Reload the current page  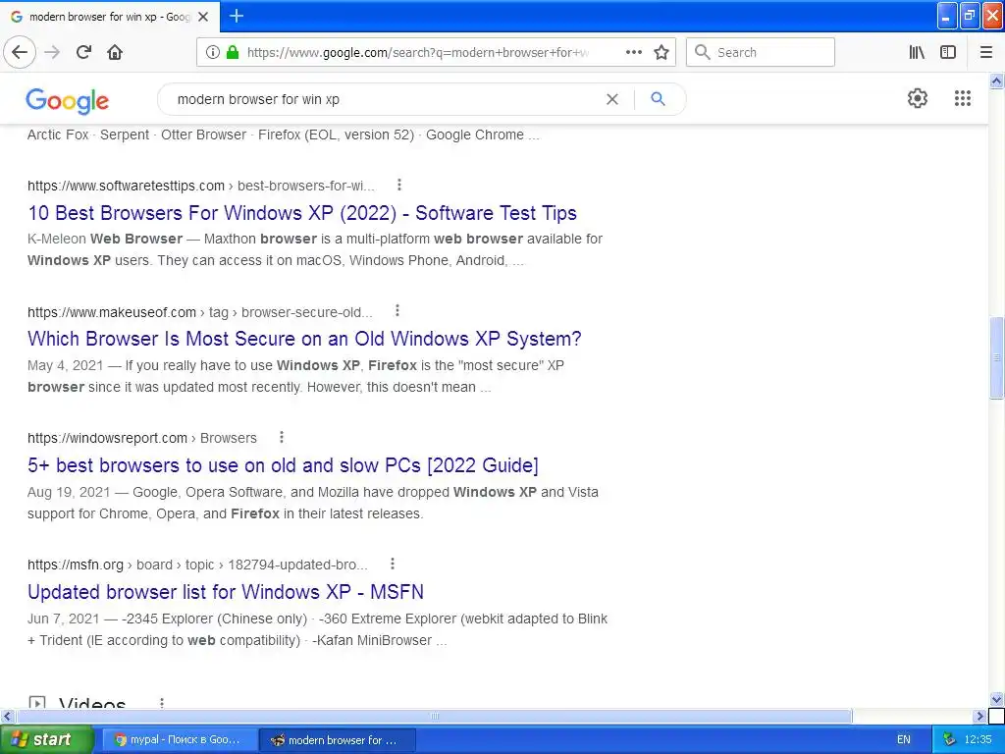tap(84, 52)
